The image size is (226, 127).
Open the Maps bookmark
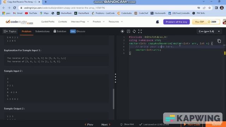point(44,13)
